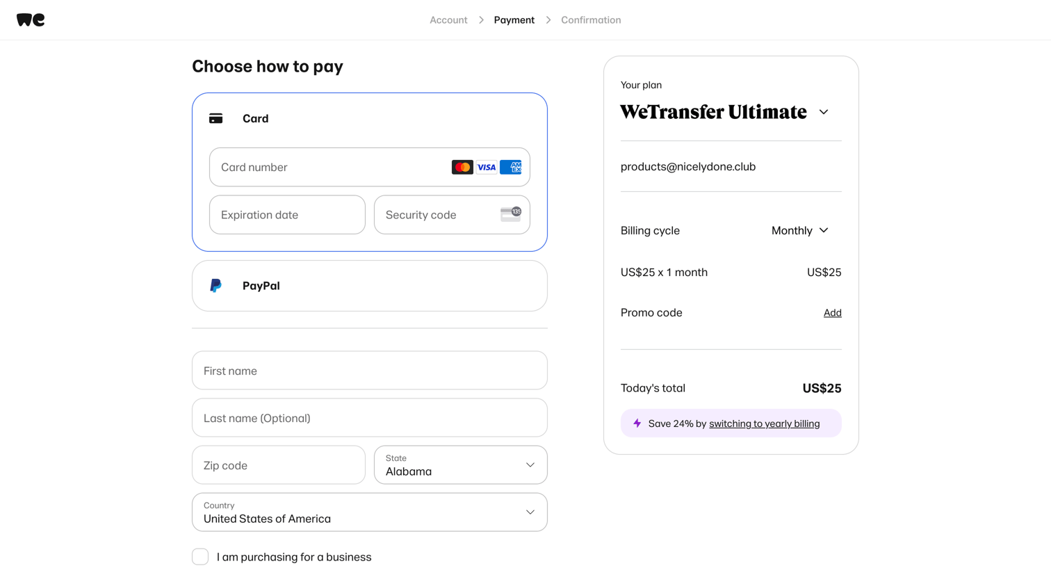Open the State dropdown showing Alabama
1051x566 pixels.
click(461, 464)
